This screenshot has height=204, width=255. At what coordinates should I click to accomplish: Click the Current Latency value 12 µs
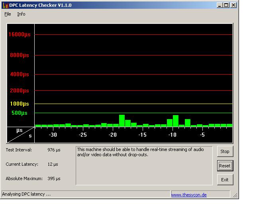(x=53, y=164)
